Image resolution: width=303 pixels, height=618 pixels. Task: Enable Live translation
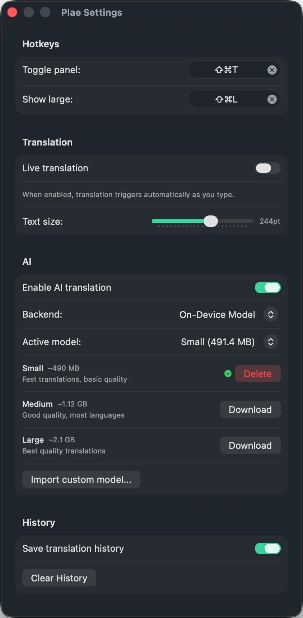click(x=267, y=168)
